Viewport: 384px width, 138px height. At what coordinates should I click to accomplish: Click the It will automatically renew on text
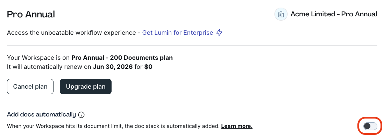tap(49, 67)
